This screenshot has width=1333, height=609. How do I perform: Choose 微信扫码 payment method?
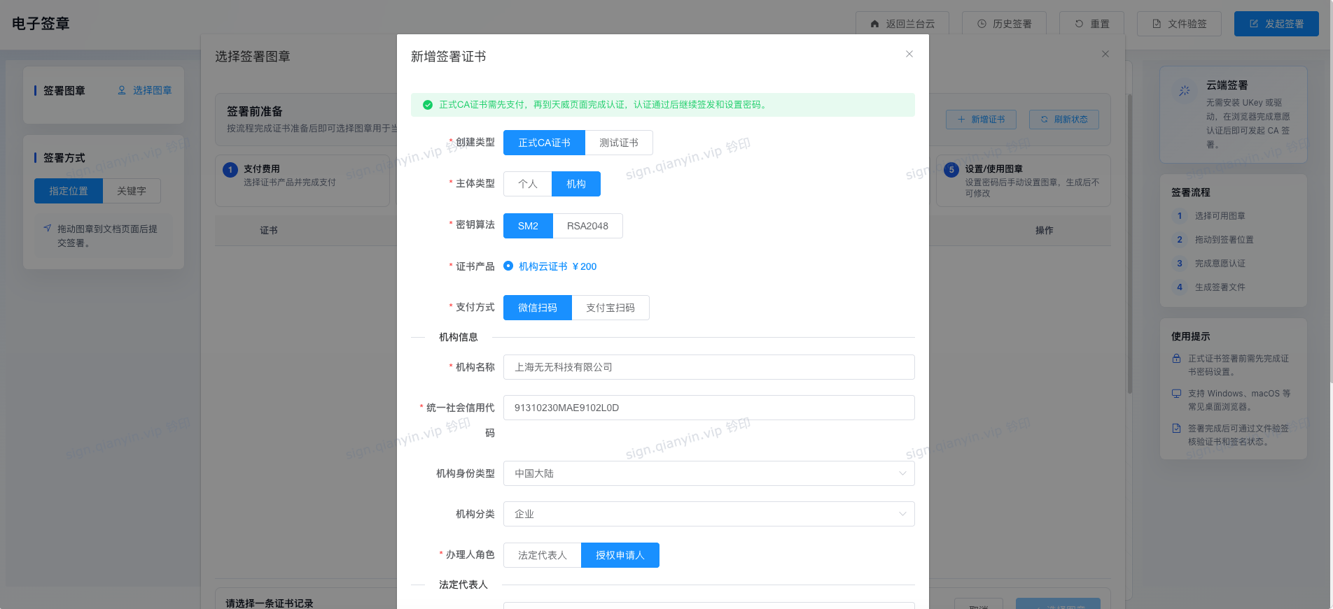pos(538,308)
